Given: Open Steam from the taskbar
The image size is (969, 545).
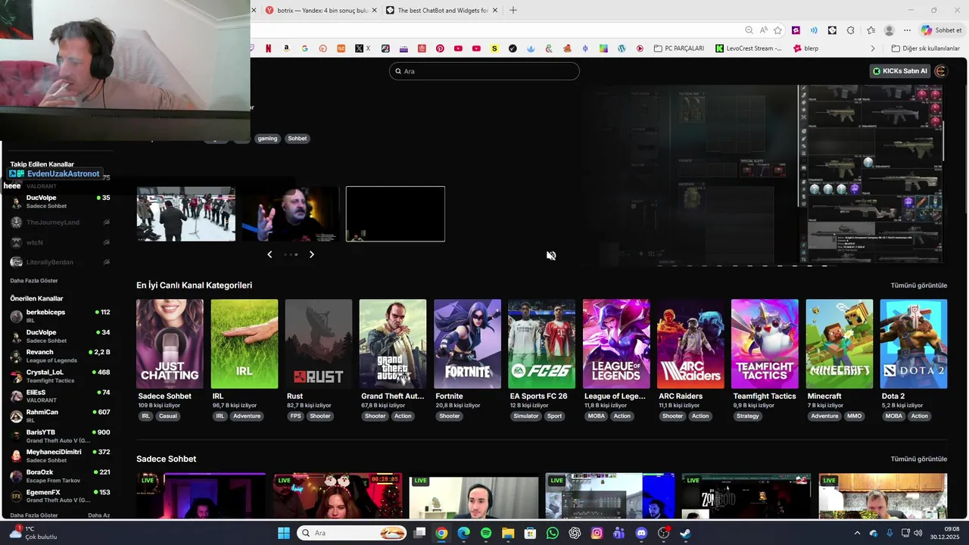Looking at the screenshot, I should point(685,533).
